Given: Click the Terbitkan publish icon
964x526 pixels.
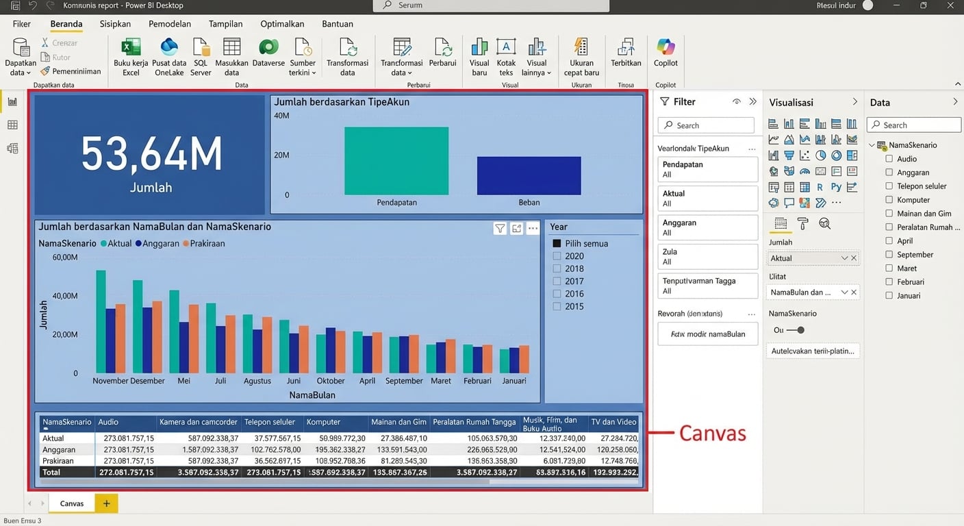Looking at the screenshot, I should point(626,48).
